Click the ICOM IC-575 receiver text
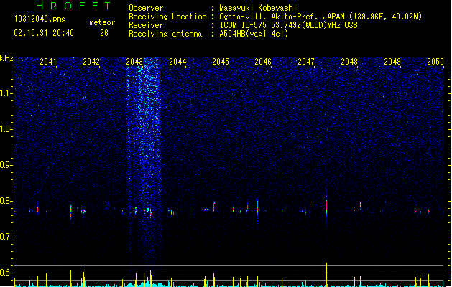452x287 pixels. 288,25
